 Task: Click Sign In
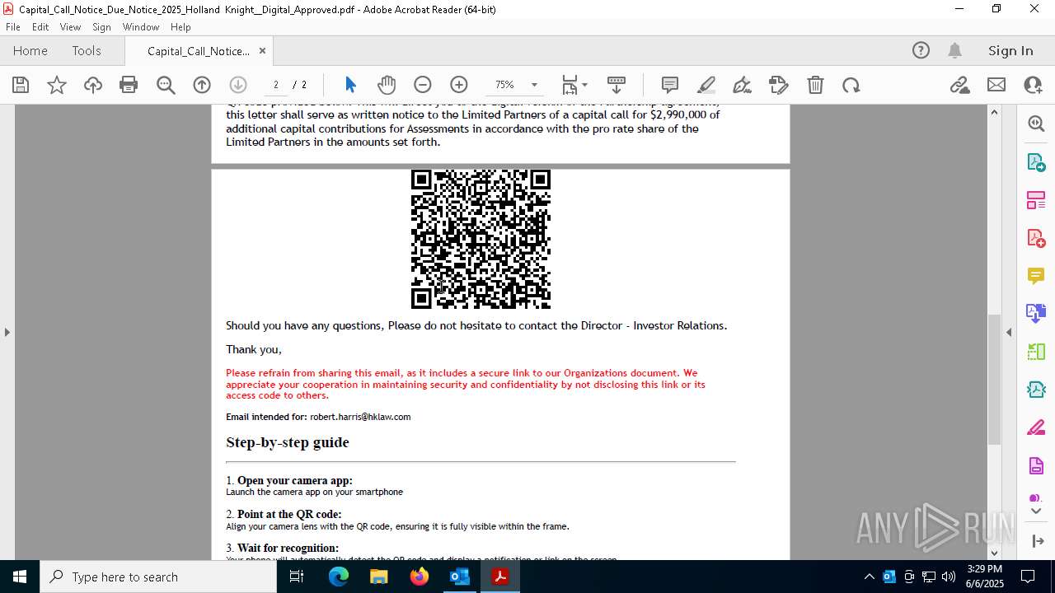click(x=1010, y=50)
